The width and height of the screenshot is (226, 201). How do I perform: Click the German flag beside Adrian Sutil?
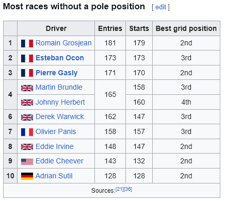point(27,176)
